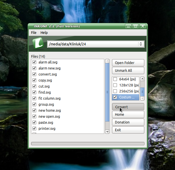Click the Home button
Image resolution: width=175 pixels, height=170 pixels.
coord(128,115)
